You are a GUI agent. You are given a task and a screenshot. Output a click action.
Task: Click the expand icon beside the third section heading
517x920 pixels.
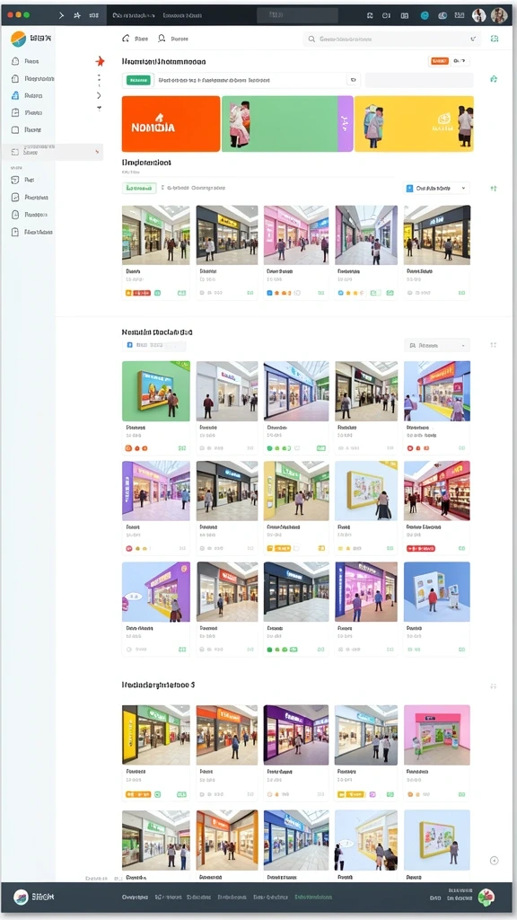[x=493, y=686]
